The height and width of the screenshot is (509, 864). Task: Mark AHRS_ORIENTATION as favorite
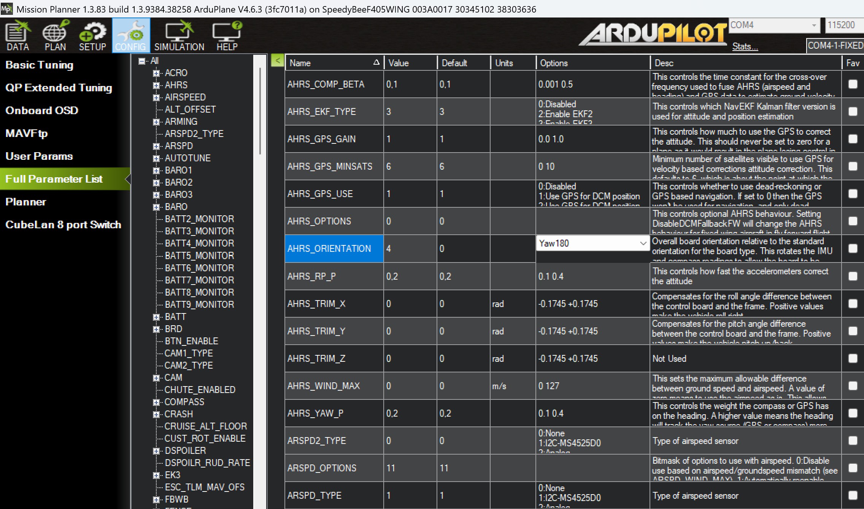[x=853, y=248]
